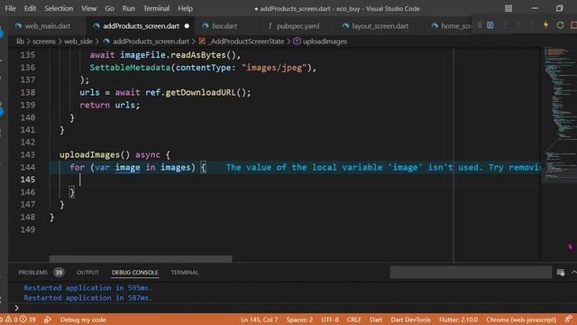Click the Problems count badge 39
Screen dimensions: 577x325
pos(59,273)
